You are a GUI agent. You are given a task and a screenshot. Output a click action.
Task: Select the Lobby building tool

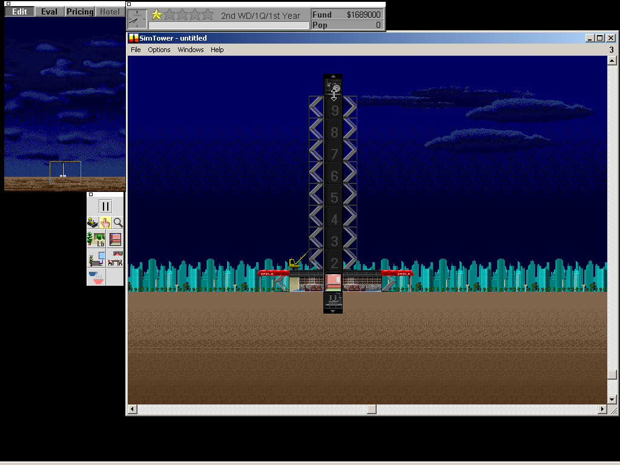click(x=96, y=239)
